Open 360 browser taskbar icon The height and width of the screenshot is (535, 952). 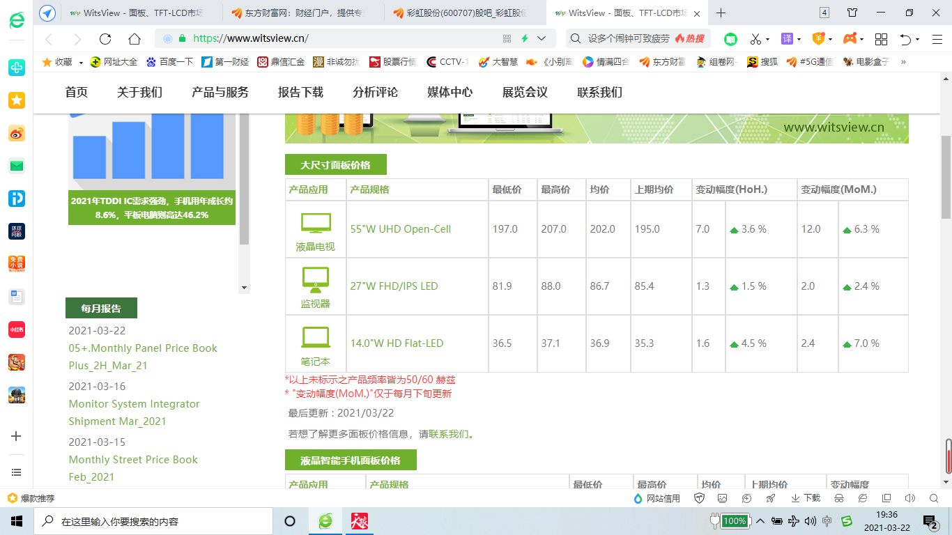(x=325, y=521)
